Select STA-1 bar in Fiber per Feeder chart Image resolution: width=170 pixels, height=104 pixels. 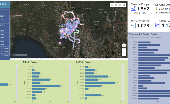152,83
